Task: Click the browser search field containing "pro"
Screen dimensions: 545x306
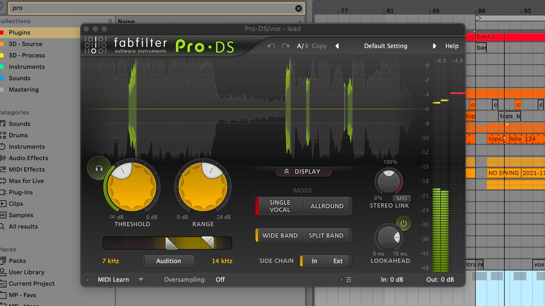Action: coord(156,8)
